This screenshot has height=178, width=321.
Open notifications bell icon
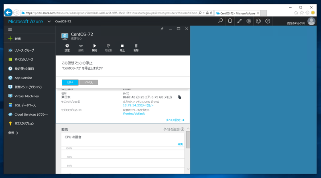point(230,21)
